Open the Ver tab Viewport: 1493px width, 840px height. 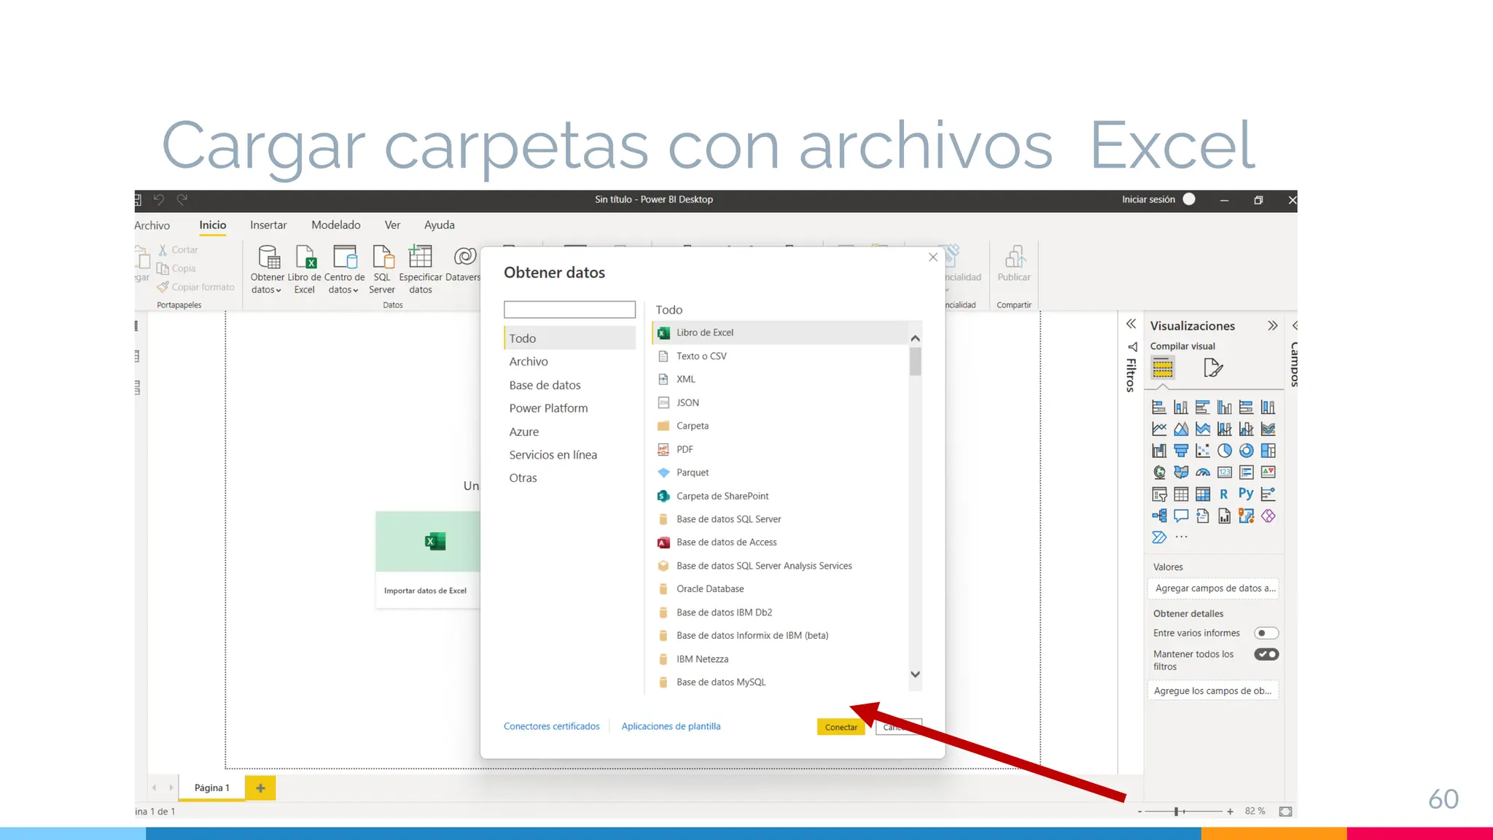pyautogui.click(x=392, y=225)
